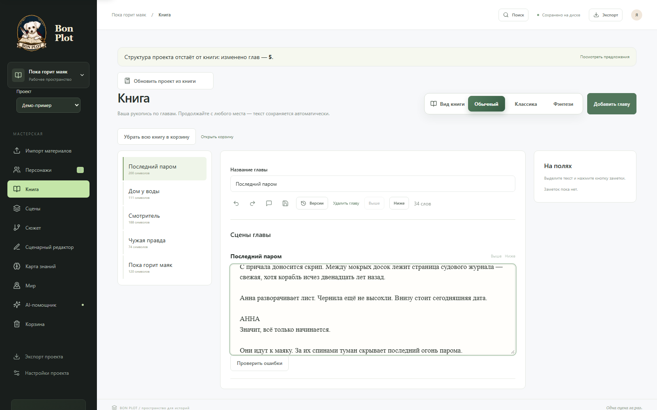Select chapter Дом у воды
Screen dimensions: 657x410
(165, 194)
